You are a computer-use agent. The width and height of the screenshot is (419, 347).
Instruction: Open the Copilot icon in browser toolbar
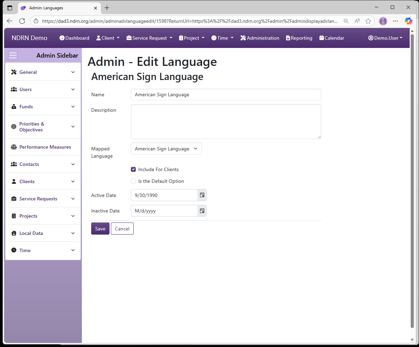point(409,21)
